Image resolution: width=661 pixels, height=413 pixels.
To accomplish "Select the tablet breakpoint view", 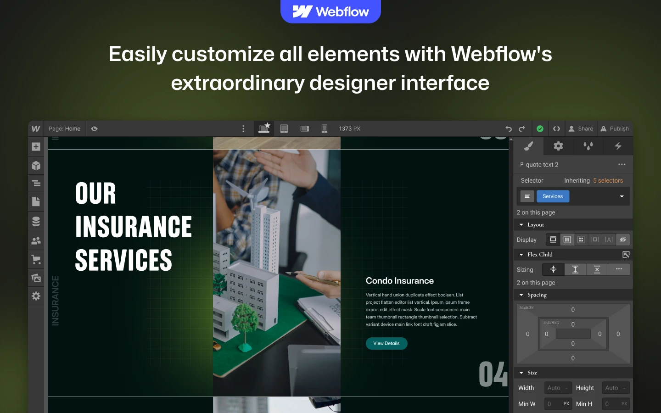I will click(284, 129).
